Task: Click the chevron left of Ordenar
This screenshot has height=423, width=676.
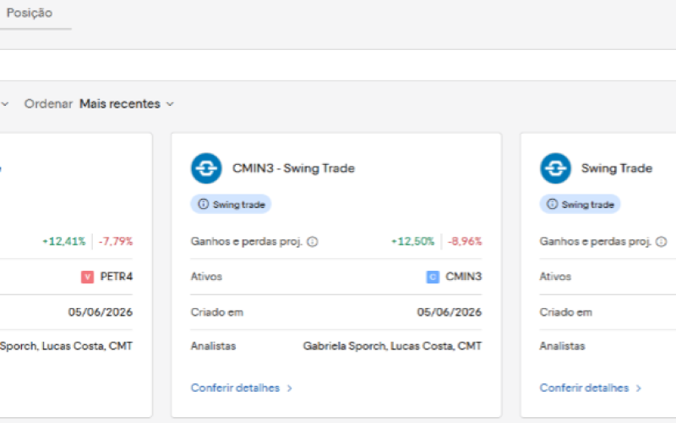Action: 5,104
